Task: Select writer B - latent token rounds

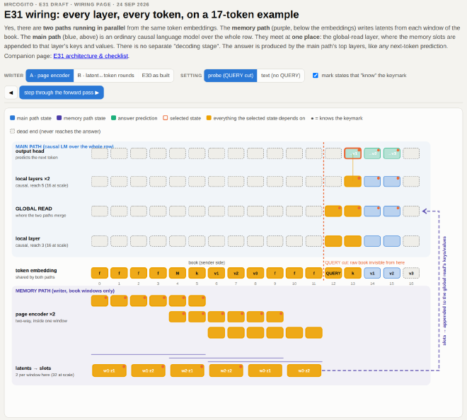Action: pos(105,76)
